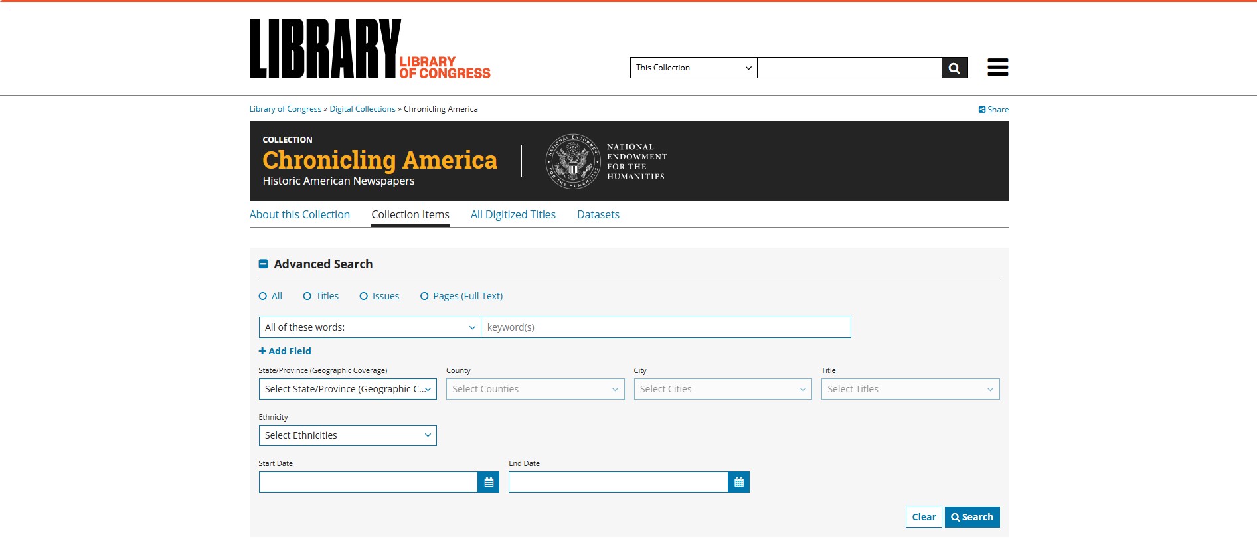The image size is (1257, 547).
Task: Click the header search text field
Action: click(849, 68)
